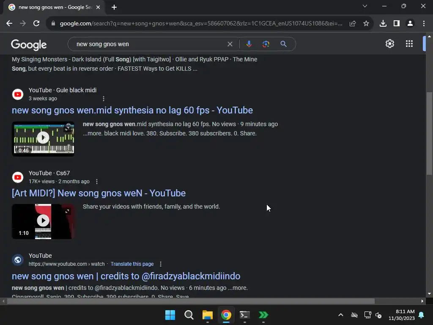Submit search with magnifier icon
The width and height of the screenshot is (433, 325).
pyautogui.click(x=283, y=44)
